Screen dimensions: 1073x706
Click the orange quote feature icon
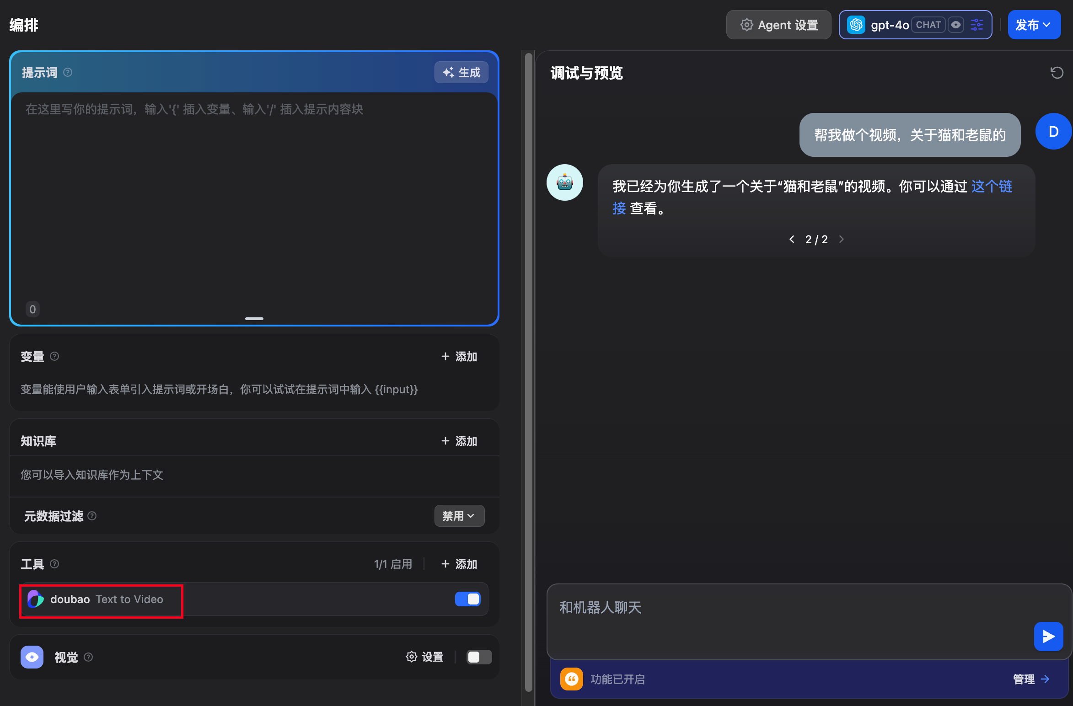click(572, 679)
